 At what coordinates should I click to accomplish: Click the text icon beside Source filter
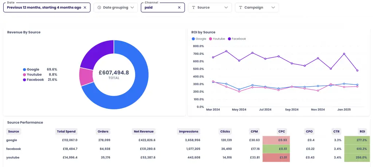click(x=193, y=8)
